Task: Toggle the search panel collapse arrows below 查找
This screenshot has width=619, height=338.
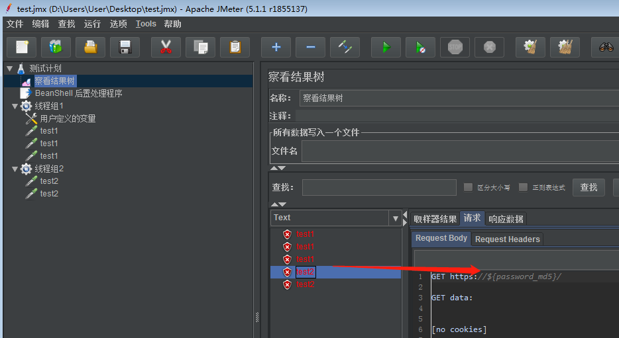Action: [x=278, y=204]
